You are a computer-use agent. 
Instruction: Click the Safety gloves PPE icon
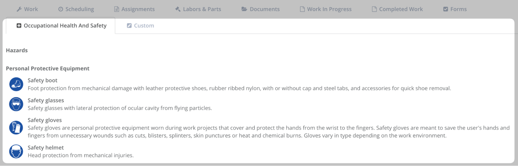(x=16, y=128)
